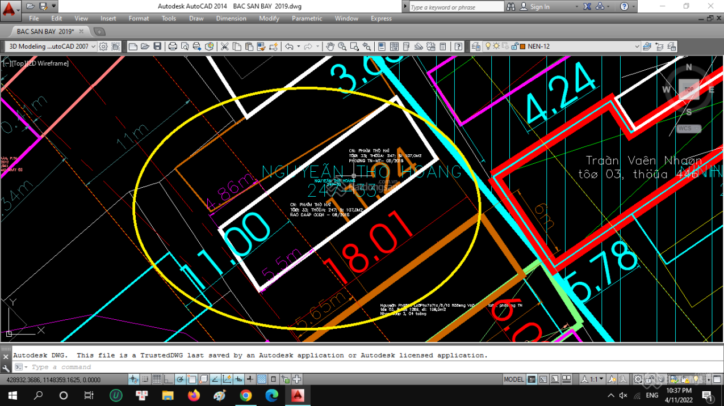Toggle Ortho Mode in status bar
Image resolution: width=724 pixels, height=406 pixels.
pos(169,379)
